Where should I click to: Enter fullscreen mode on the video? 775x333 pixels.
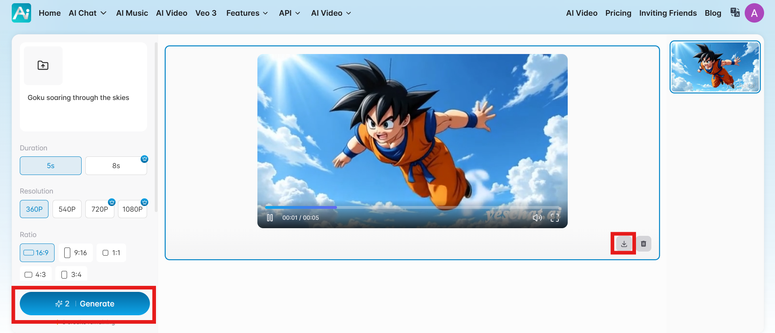555,218
